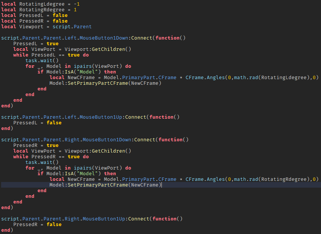Viewport: 321px width, 234px height.
Task: Click the first Model:IsA("Model") condition
Action: (74, 72)
